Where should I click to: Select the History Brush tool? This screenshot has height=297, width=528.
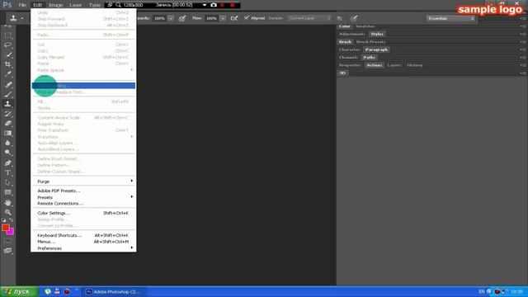(7, 114)
